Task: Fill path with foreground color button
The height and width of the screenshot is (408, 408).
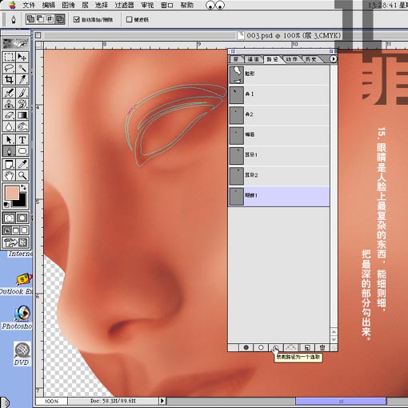Action: tap(246, 347)
